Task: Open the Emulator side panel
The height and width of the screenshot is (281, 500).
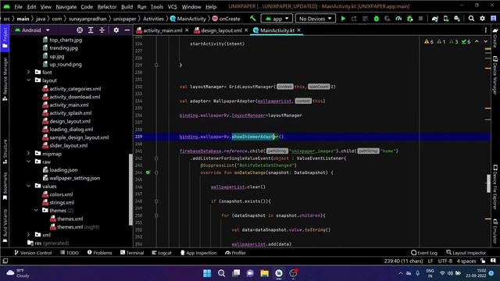Action: point(495,231)
